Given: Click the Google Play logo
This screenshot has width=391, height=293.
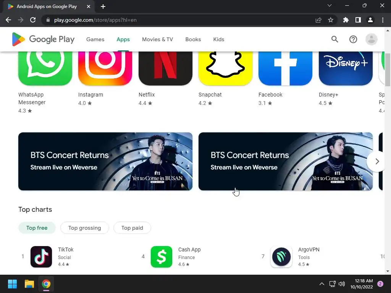Looking at the screenshot, I should tap(43, 39).
